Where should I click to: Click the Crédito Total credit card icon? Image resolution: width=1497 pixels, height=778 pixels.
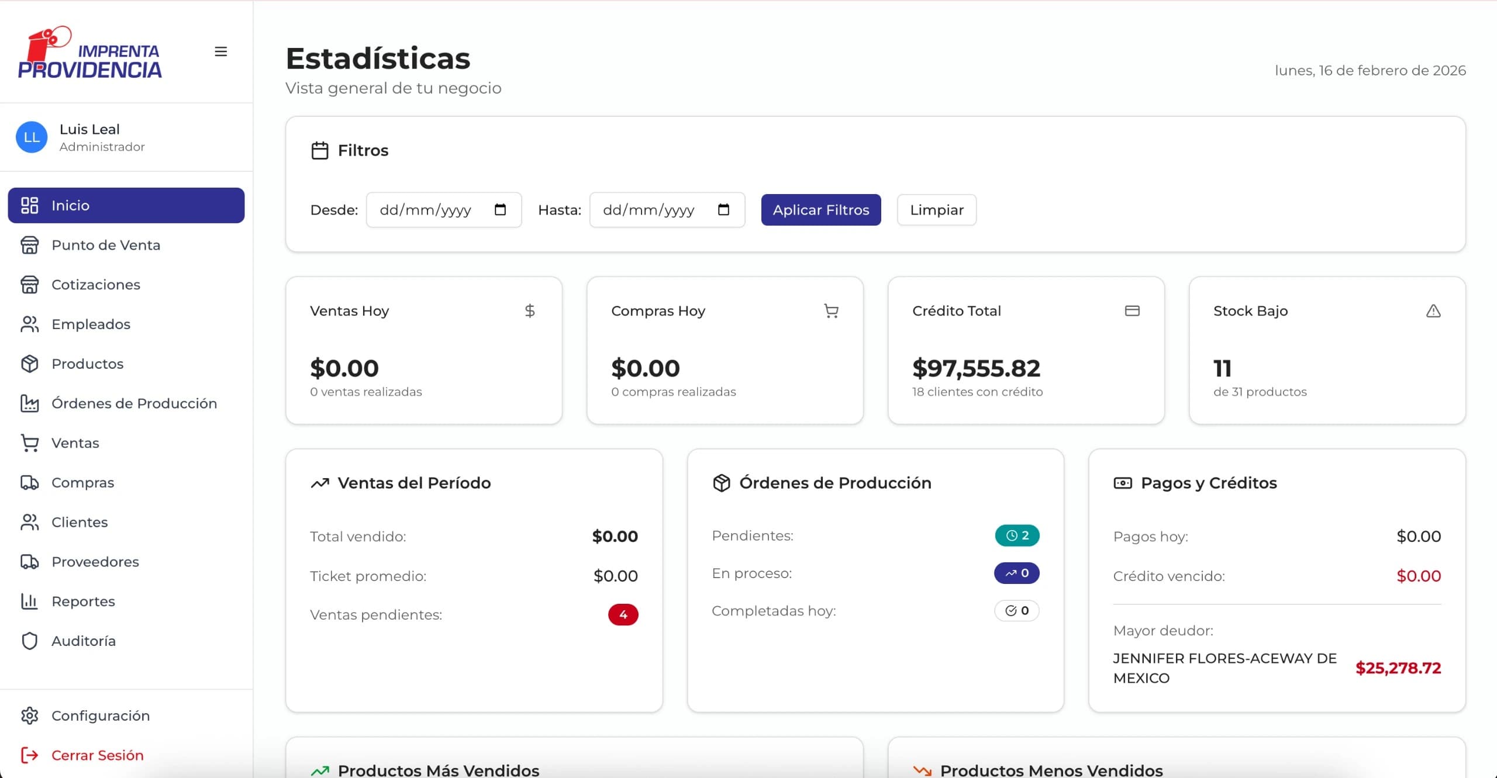[x=1132, y=310]
